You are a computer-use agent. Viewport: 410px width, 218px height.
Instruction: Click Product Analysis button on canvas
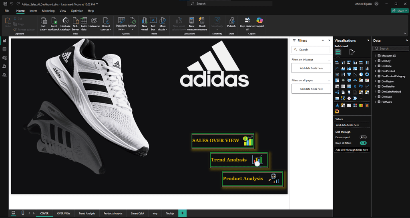[252, 179]
